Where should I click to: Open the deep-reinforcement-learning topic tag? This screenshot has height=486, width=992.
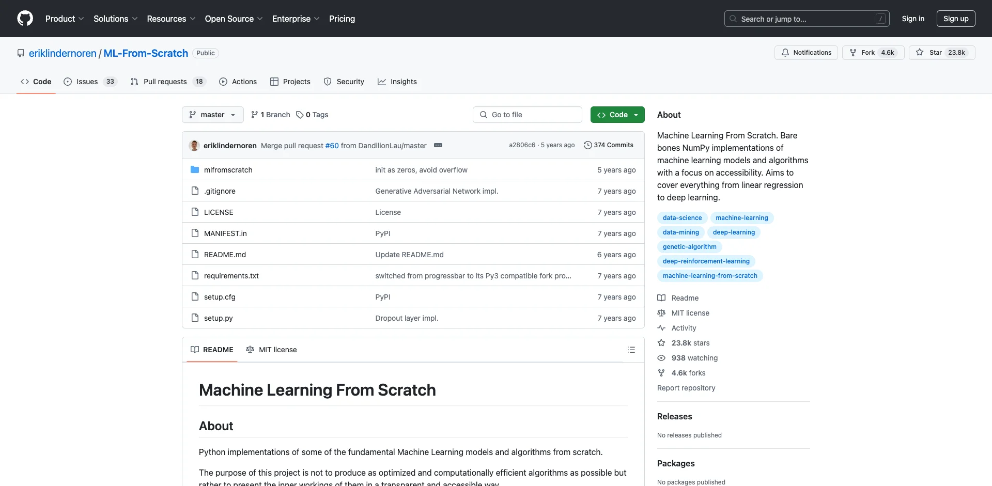(706, 261)
